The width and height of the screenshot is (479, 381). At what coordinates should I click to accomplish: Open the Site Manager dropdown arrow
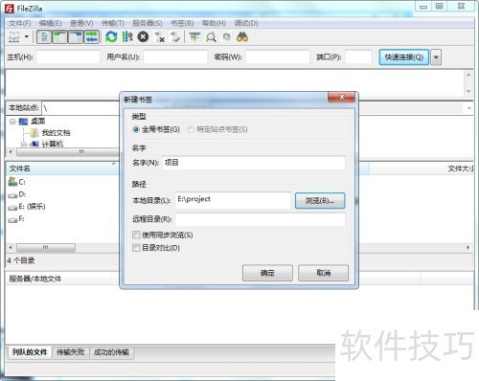27,37
